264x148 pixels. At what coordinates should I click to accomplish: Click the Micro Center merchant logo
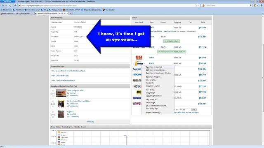[x=137, y=81]
